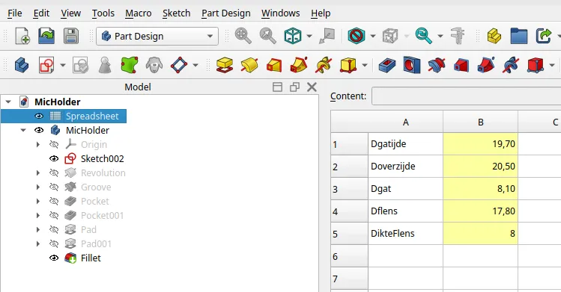Open the Macro menu
The width and height of the screenshot is (561, 292).
[138, 13]
